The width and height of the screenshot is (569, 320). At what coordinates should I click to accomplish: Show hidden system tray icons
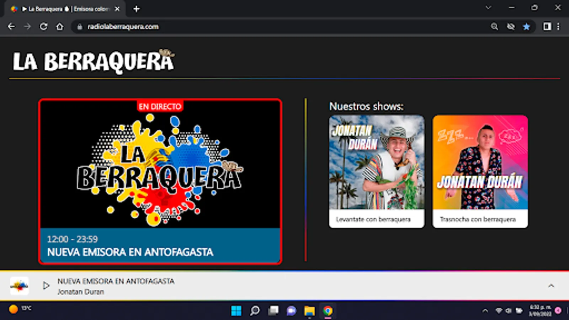(485, 311)
